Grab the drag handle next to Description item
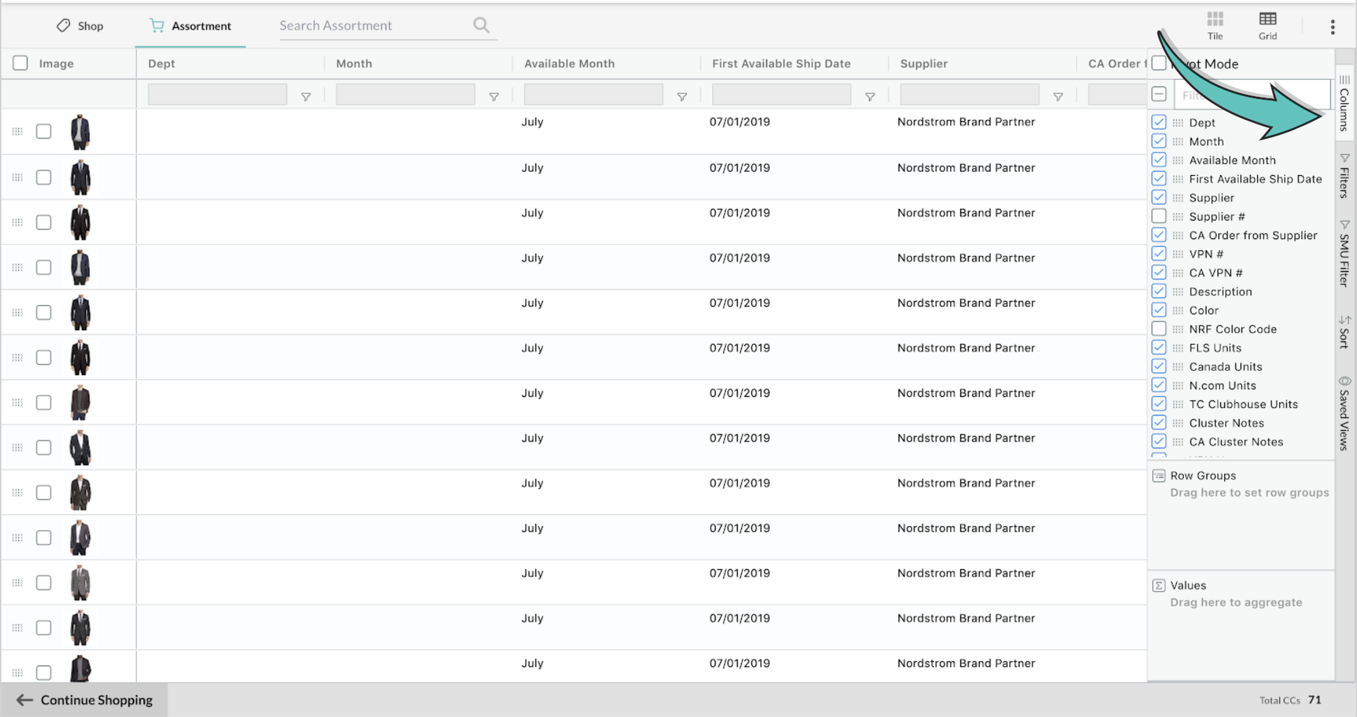 click(x=1178, y=292)
